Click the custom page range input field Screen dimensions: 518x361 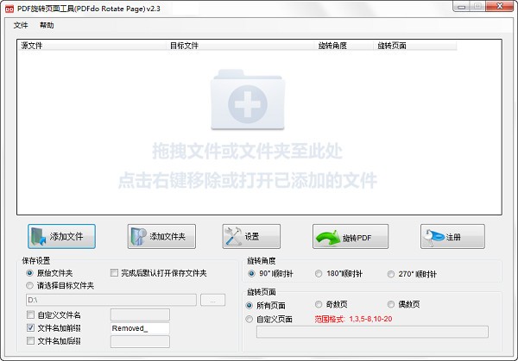pos(372,332)
